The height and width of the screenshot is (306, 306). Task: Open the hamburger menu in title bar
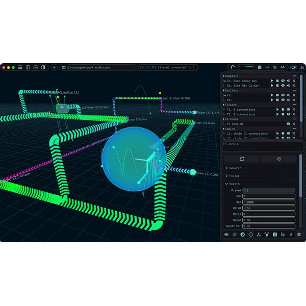(x=20, y=67)
